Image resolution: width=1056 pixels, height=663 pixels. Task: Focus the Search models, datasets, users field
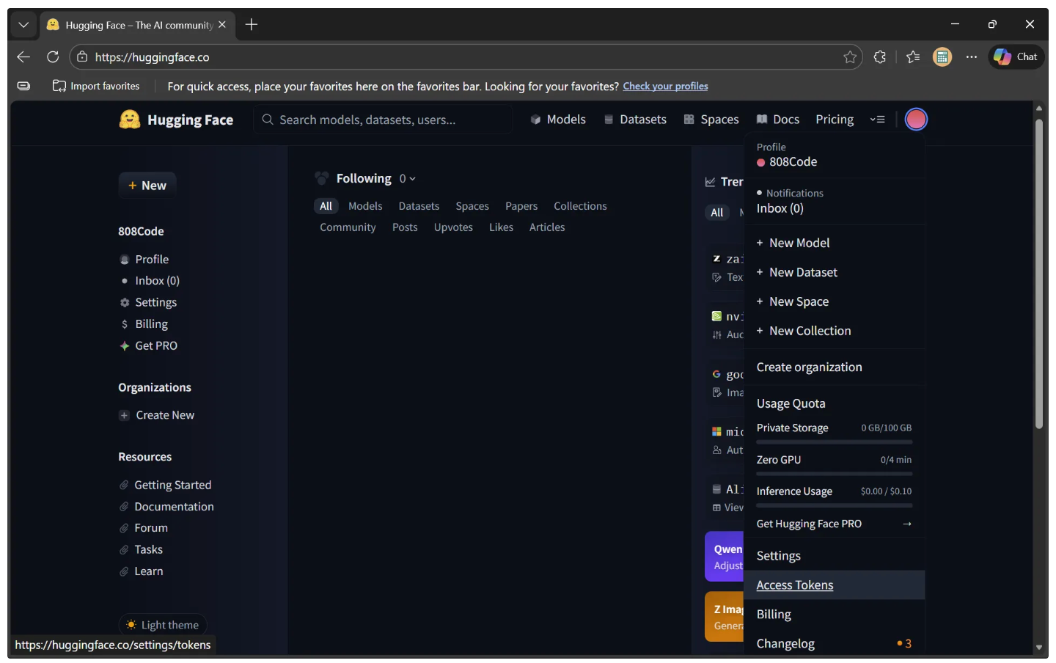click(x=384, y=120)
